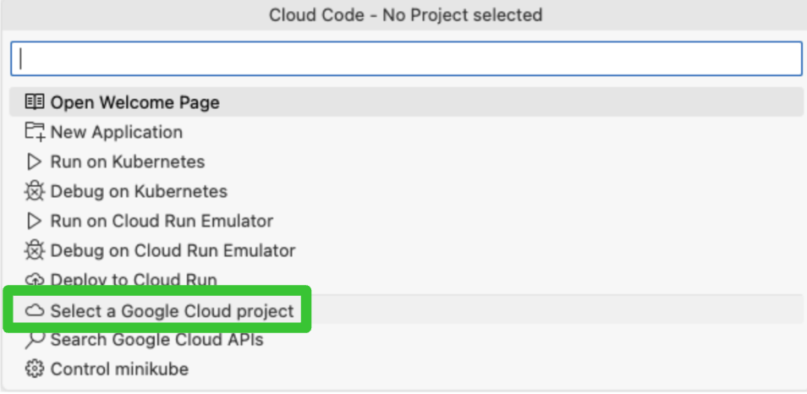Click the bug icon for Debug on Kubernetes

[x=35, y=192]
